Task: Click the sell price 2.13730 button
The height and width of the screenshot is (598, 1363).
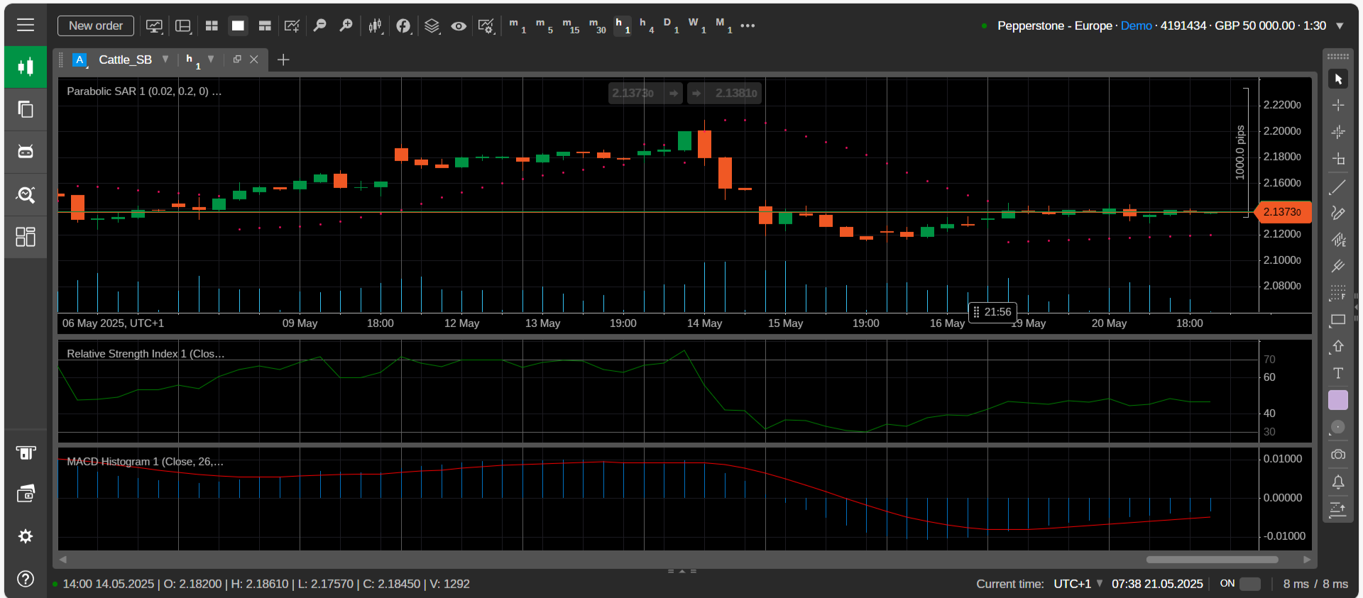Action: coord(645,93)
